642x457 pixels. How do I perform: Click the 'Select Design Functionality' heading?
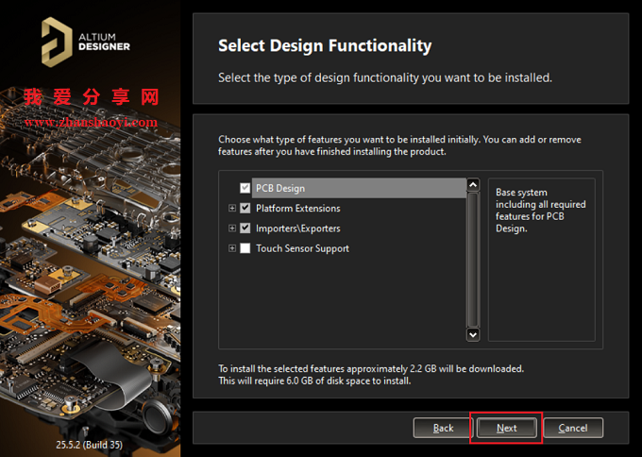pos(325,46)
